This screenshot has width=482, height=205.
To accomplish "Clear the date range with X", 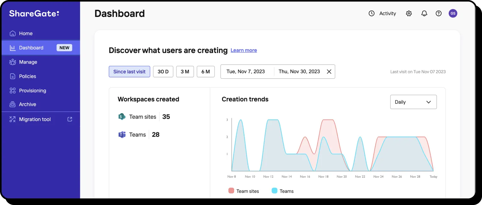I will pos(329,71).
